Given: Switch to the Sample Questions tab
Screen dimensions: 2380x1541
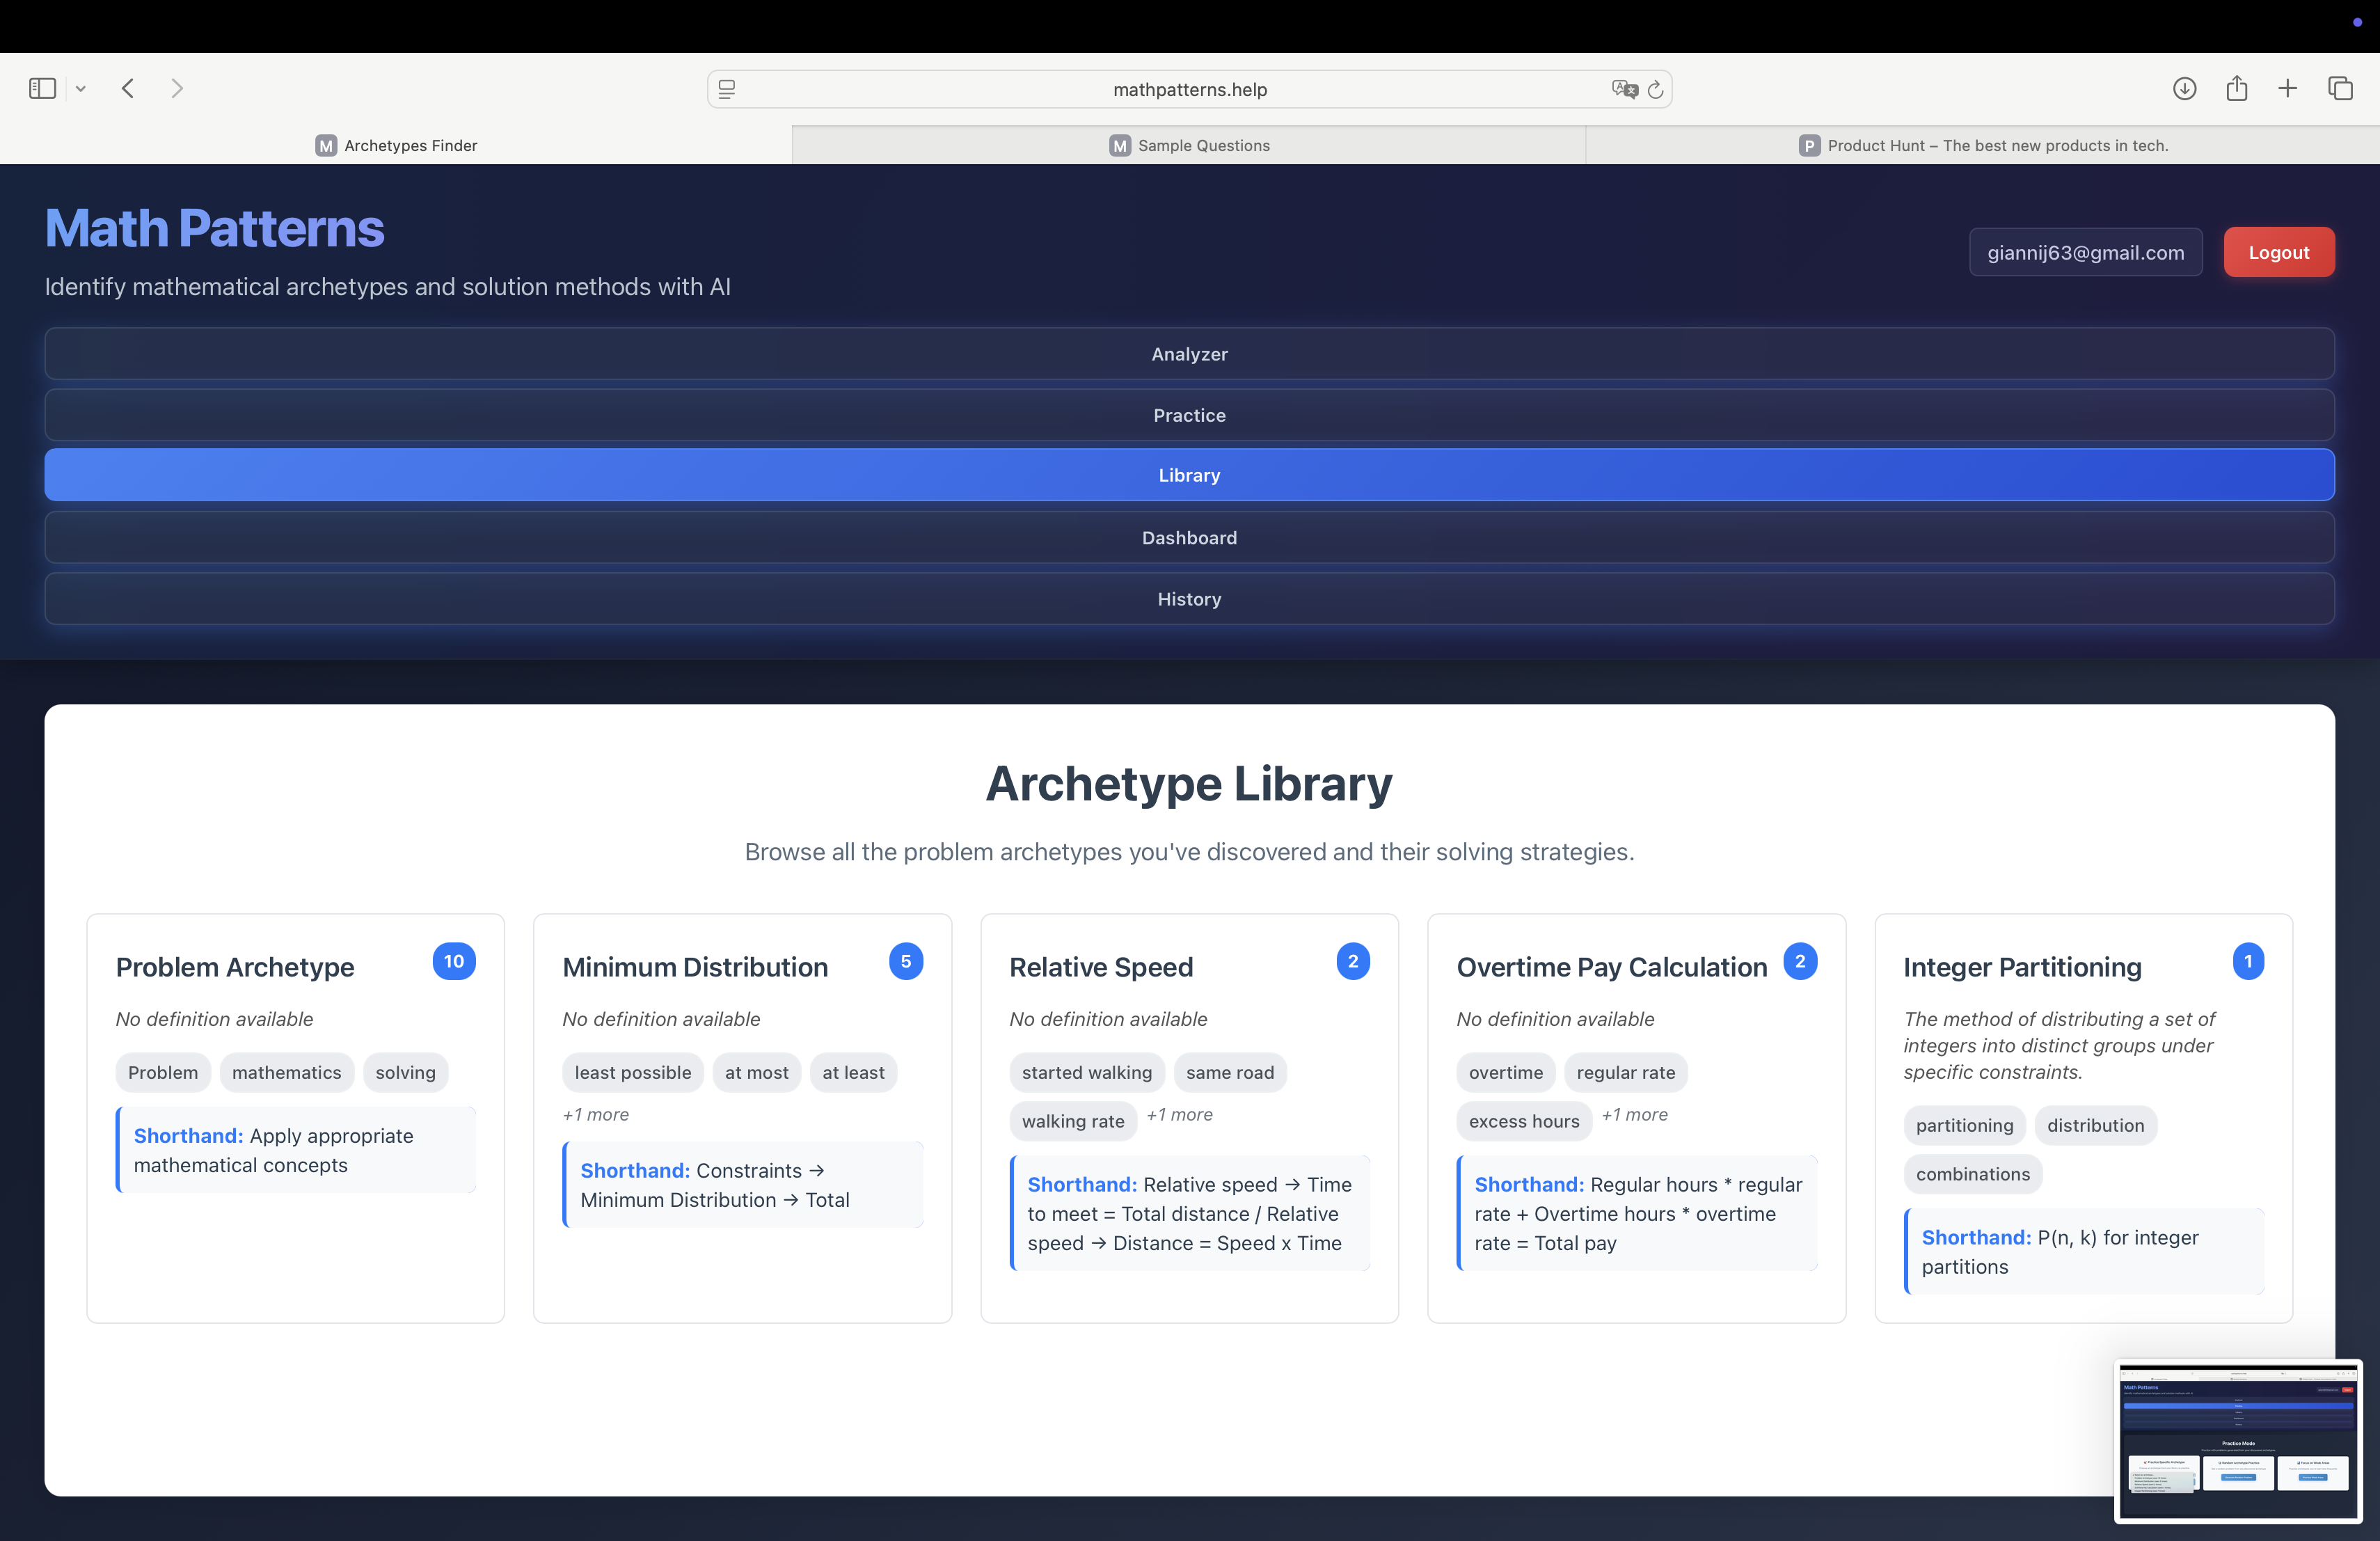Looking at the screenshot, I should pyautogui.click(x=1189, y=145).
